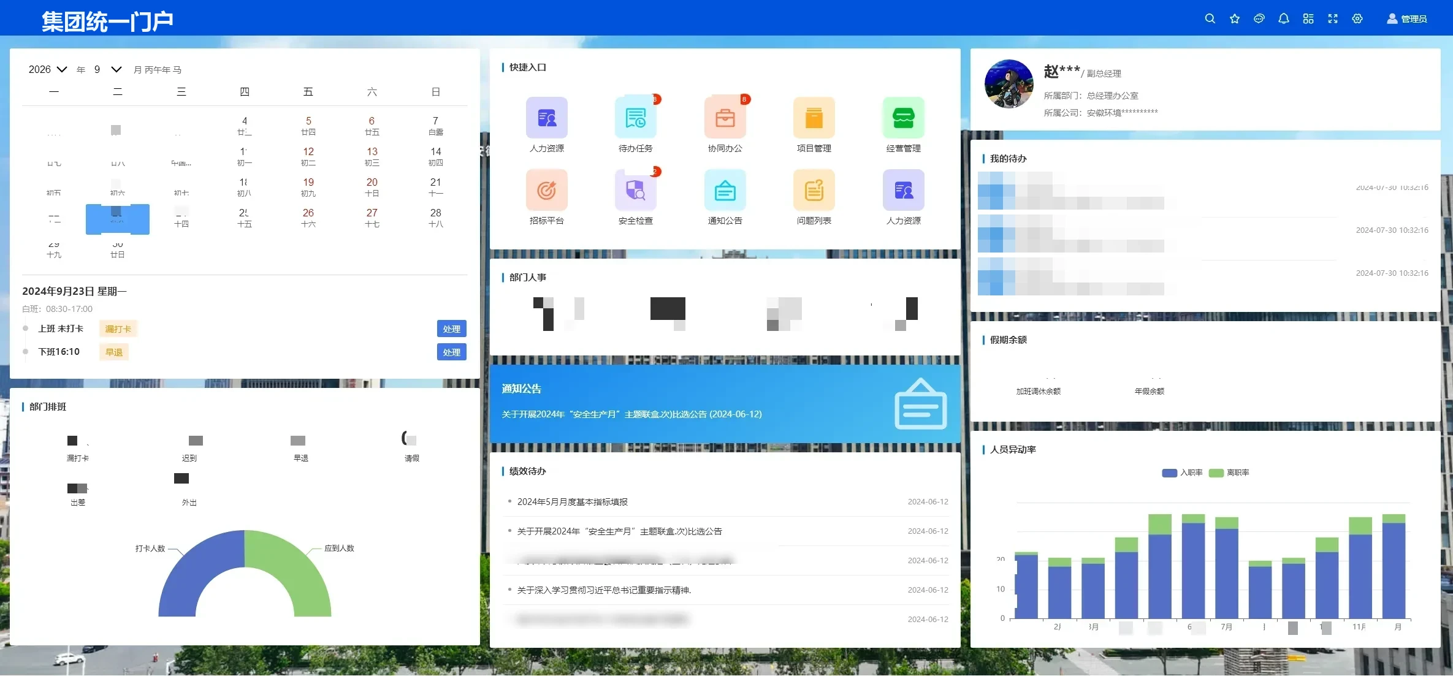Open the search icon in the top bar
The image size is (1453, 676).
[x=1210, y=18]
